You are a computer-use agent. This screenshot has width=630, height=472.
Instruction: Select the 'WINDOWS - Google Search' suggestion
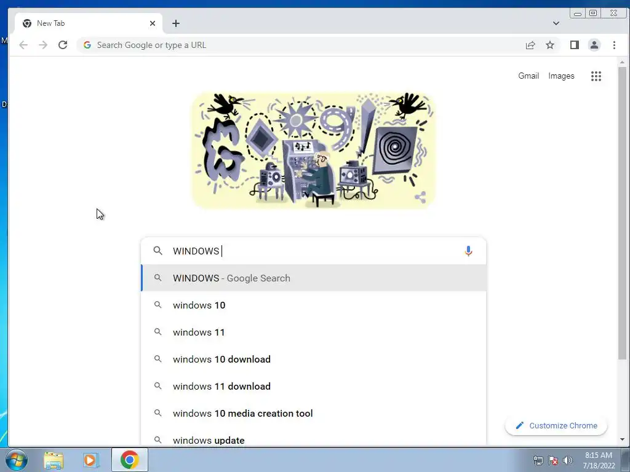(313, 278)
